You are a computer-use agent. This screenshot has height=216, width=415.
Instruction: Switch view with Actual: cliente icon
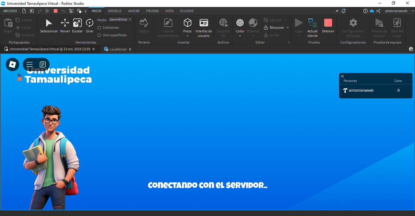(312, 28)
